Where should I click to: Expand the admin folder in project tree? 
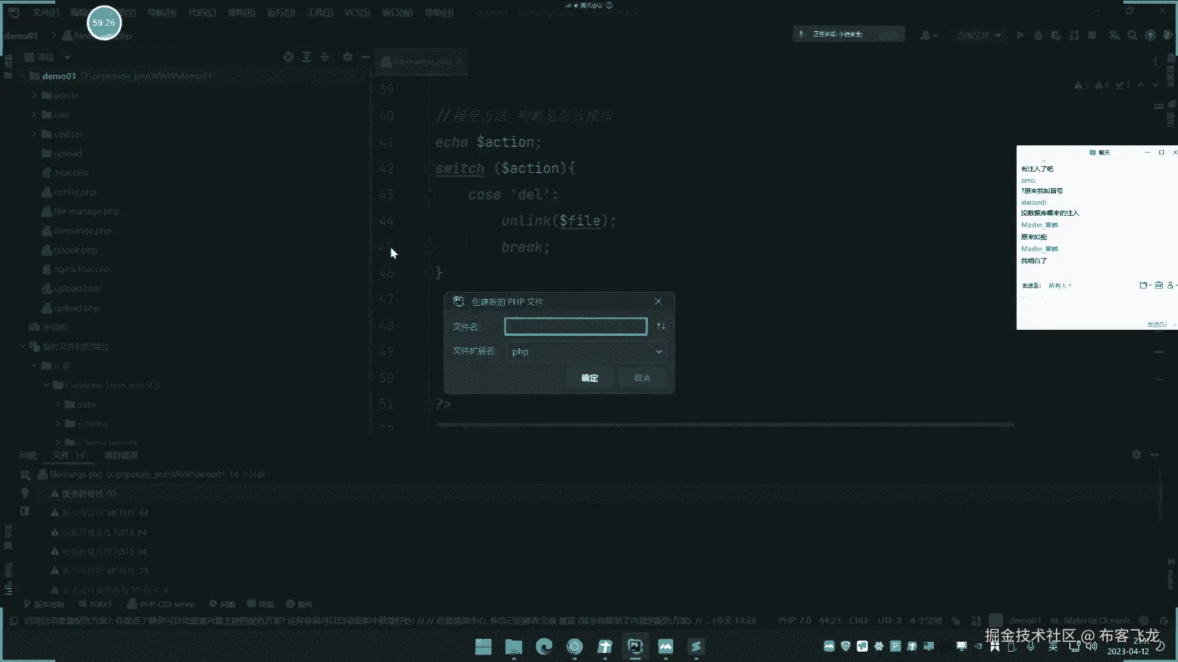point(34,96)
